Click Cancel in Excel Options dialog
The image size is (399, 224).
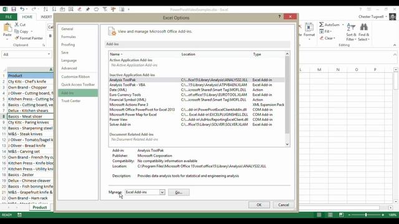click(284, 205)
